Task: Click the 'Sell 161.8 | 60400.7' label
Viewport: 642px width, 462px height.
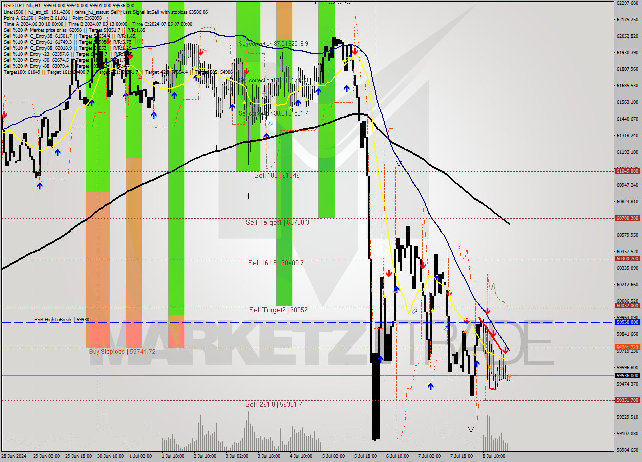Action: 276,263
